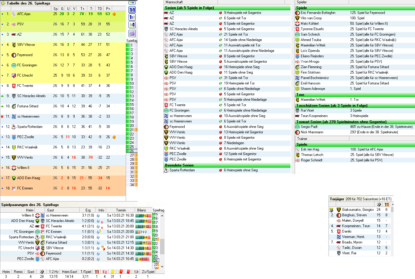Screen dimensions: 415x279
Task: Sort standings by the P+ column header
Action: 108,9
